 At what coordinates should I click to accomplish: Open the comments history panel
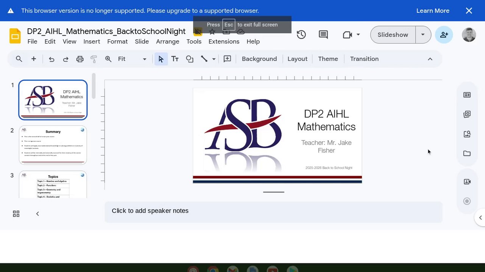pyautogui.click(x=323, y=35)
